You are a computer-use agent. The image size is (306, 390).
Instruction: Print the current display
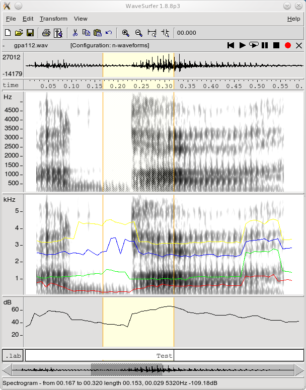click(46, 33)
